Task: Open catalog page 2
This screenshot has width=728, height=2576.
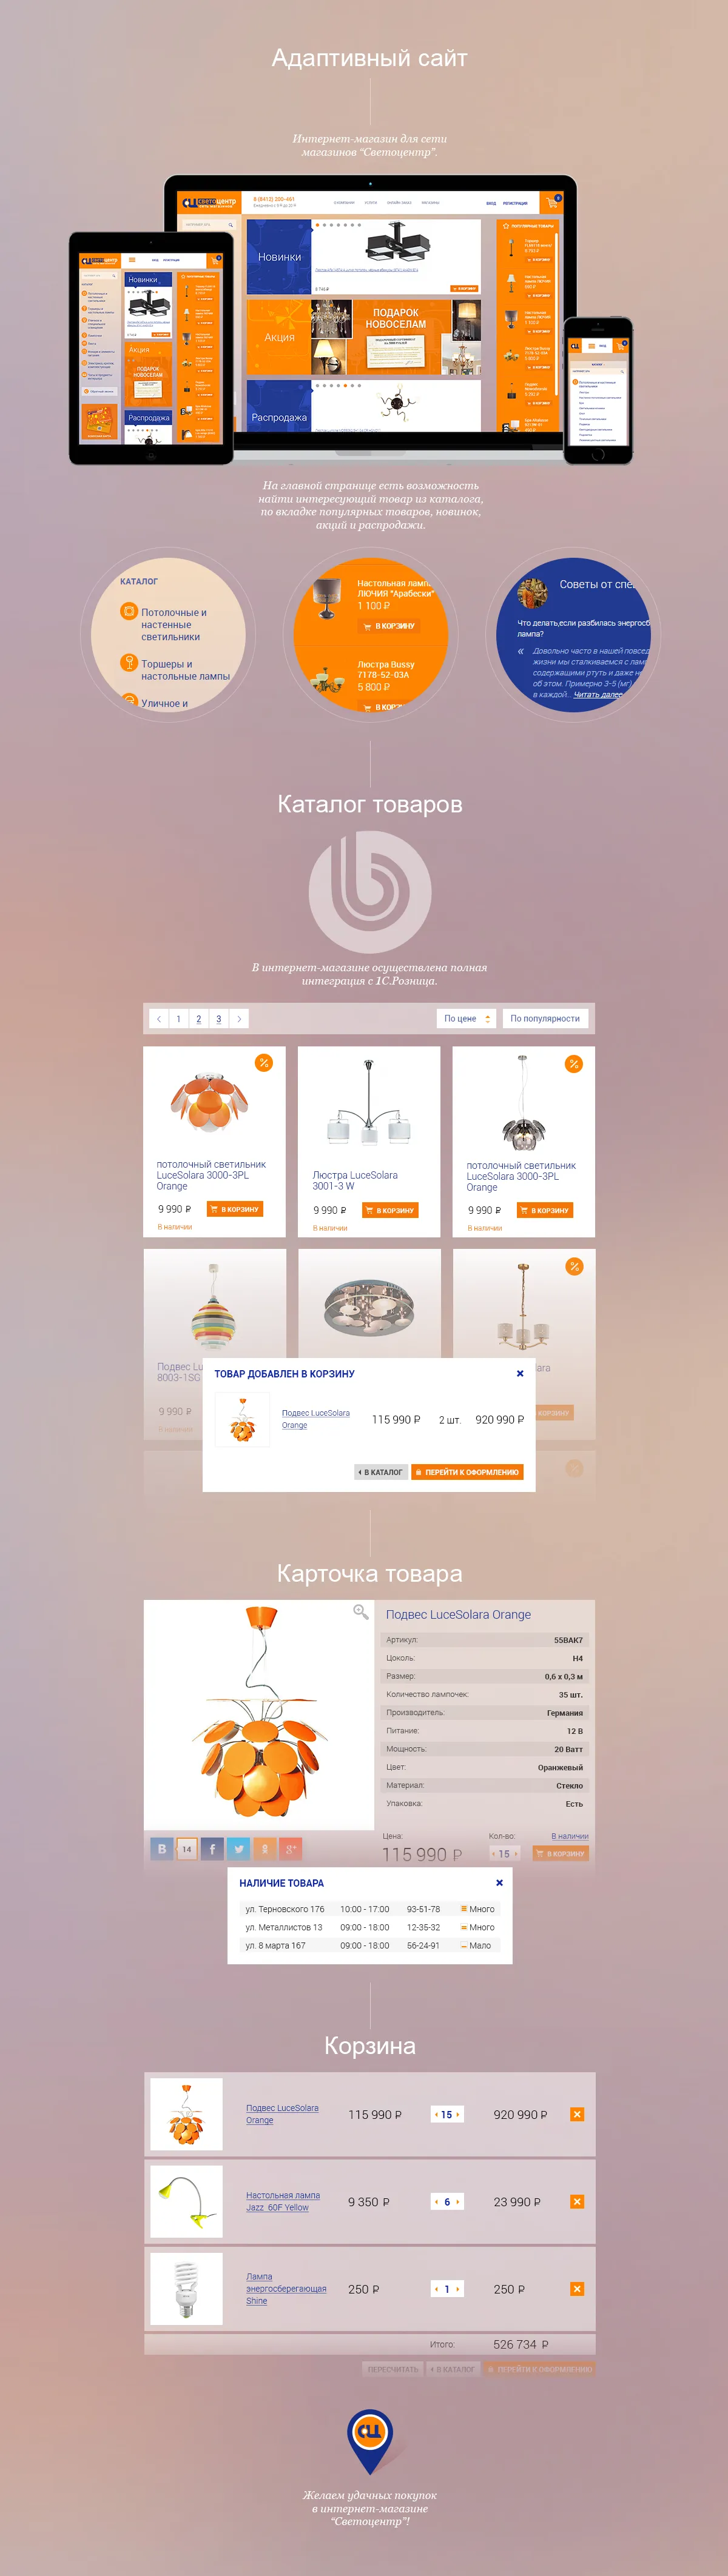Action: point(199,1019)
